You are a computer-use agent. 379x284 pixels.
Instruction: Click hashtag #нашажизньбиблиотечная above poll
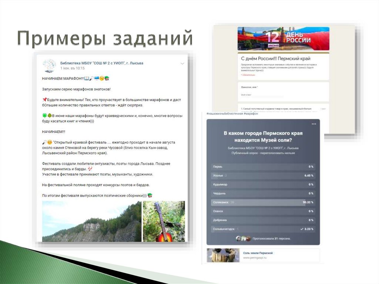(225, 114)
